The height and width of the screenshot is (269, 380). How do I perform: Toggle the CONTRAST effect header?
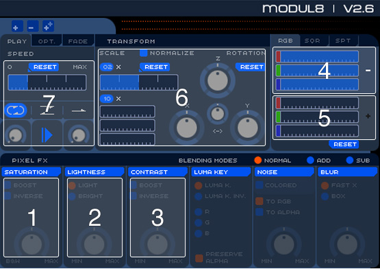point(157,172)
